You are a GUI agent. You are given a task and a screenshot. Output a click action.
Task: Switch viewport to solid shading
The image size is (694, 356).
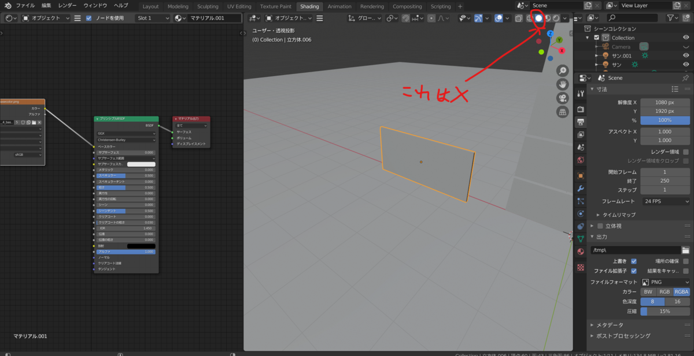point(539,18)
